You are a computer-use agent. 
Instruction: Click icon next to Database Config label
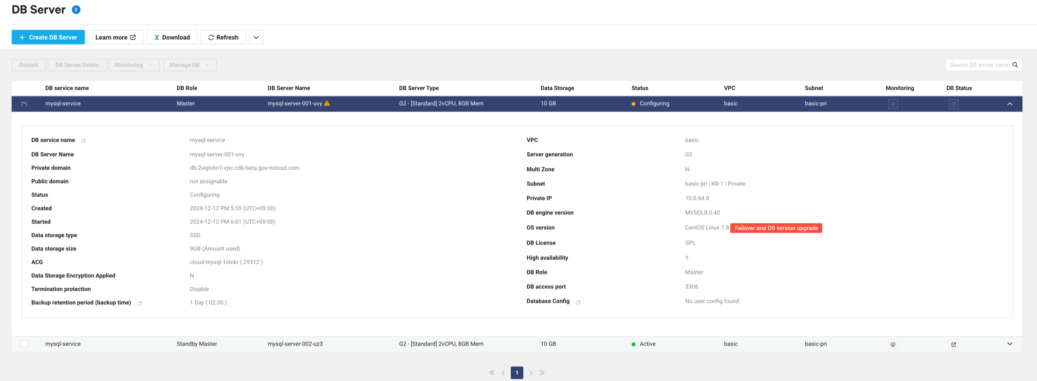578,302
